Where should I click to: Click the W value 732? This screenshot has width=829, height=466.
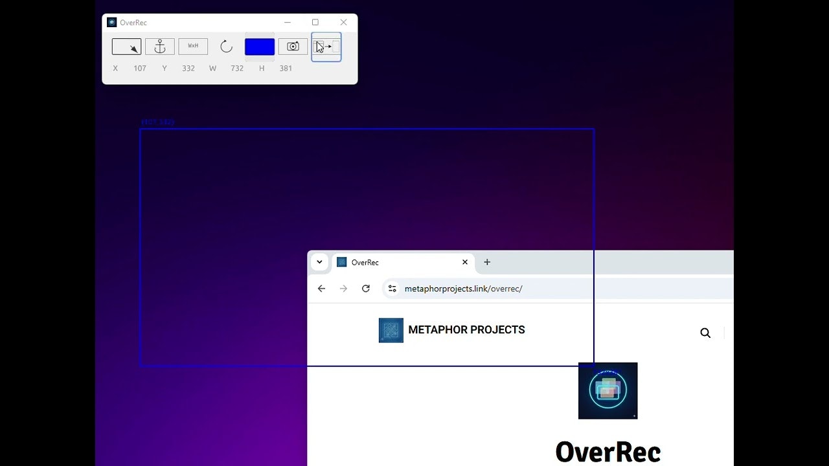click(237, 68)
